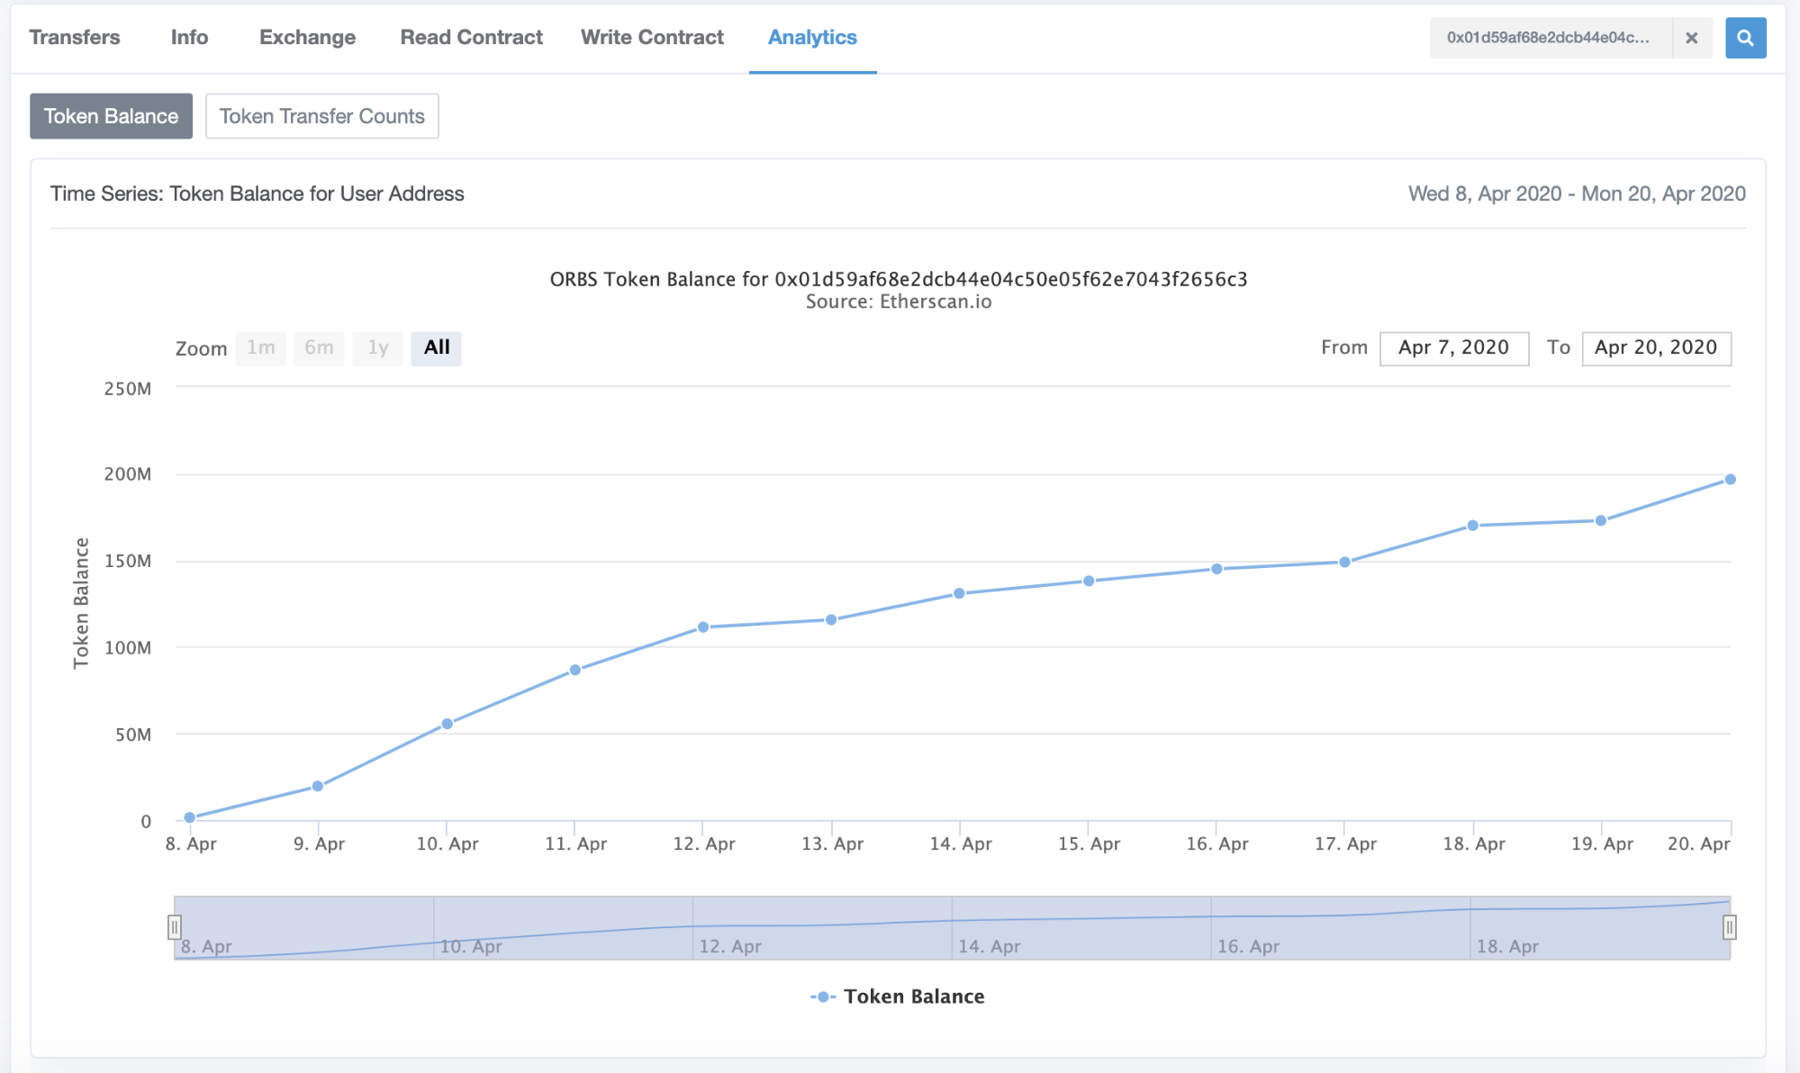Switch to Token Transfer Counts view

(322, 116)
